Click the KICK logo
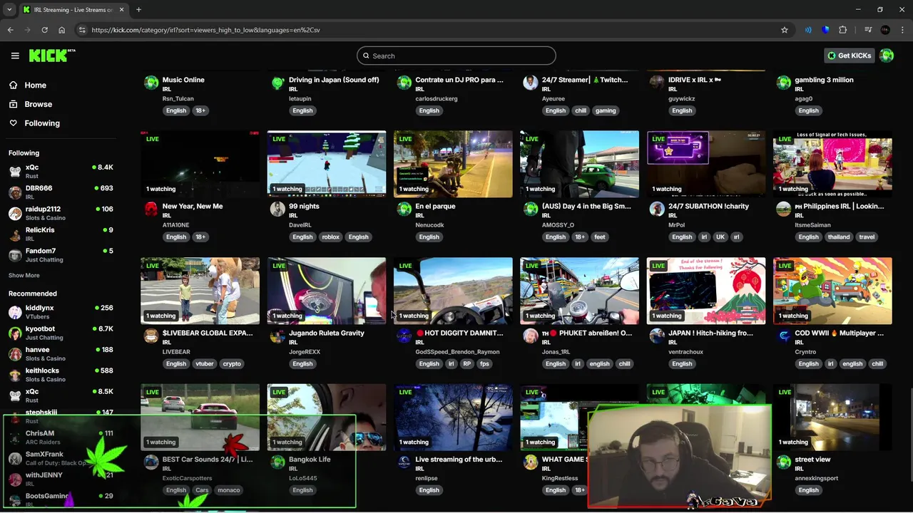 pyautogui.click(x=52, y=56)
